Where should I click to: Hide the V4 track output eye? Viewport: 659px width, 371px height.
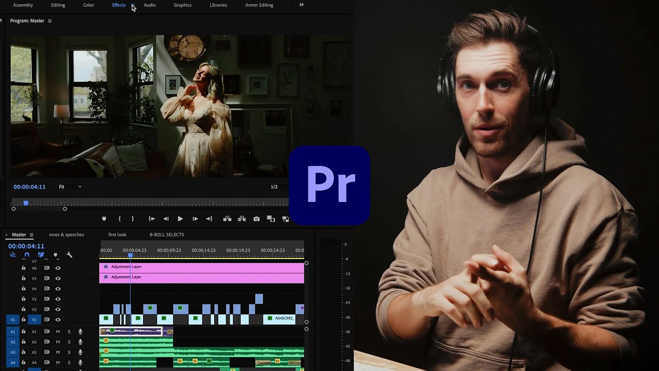(x=58, y=289)
